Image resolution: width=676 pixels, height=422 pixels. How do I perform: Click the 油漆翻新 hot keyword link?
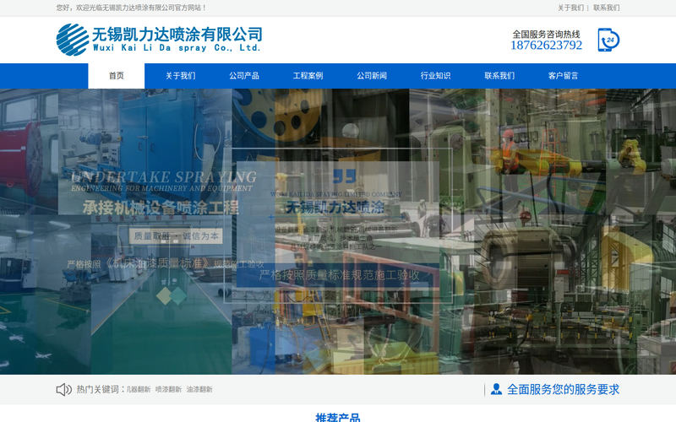pos(199,389)
